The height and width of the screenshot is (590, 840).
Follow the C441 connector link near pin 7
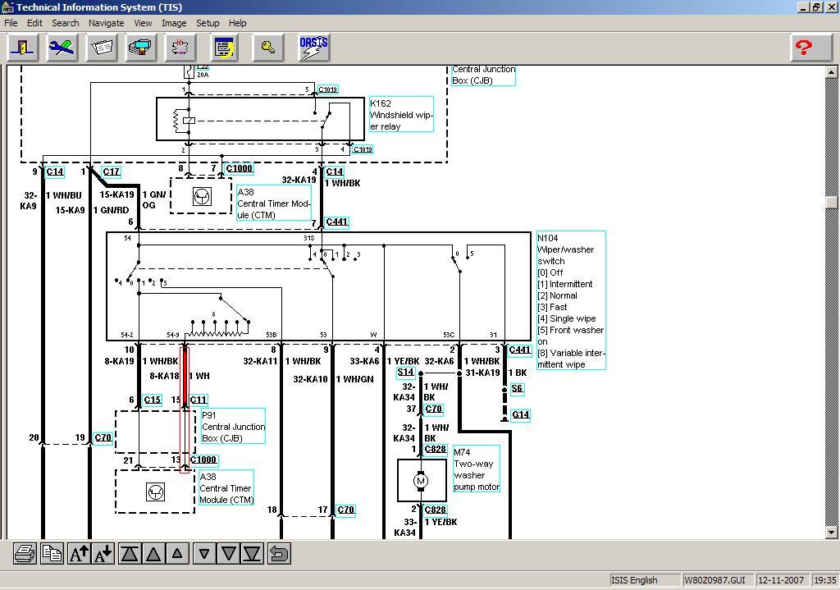[x=336, y=222]
